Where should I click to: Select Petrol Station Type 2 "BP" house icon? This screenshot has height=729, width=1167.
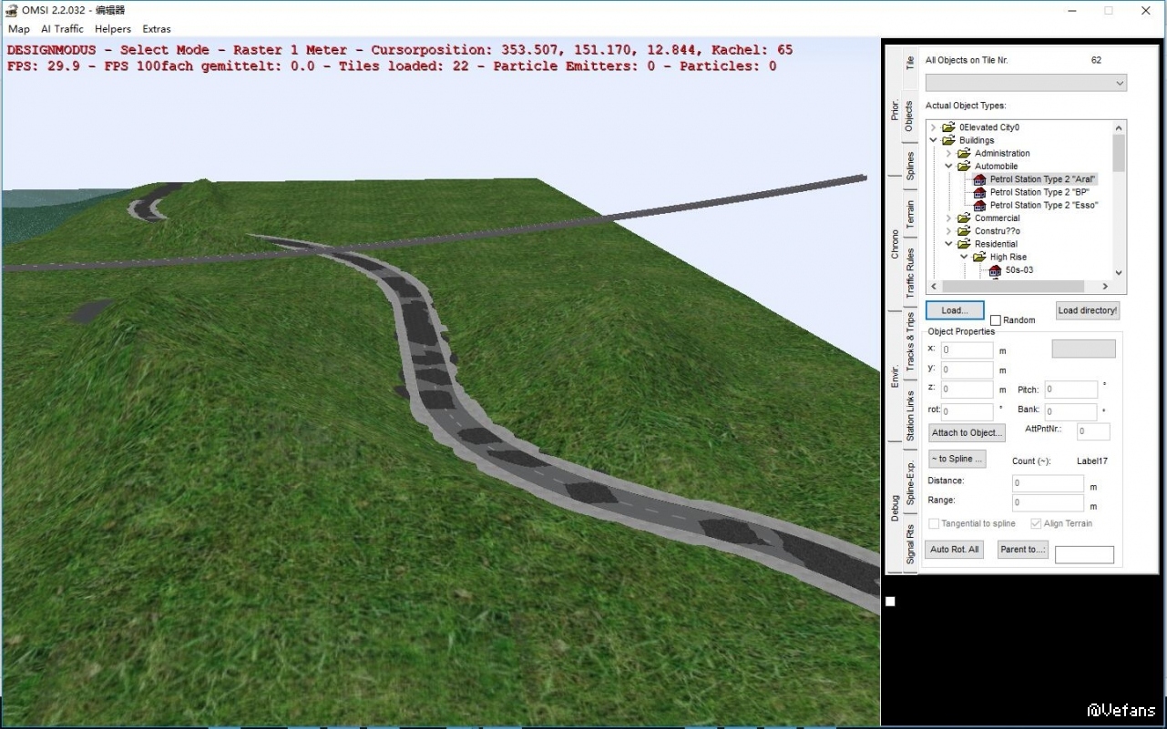979,192
